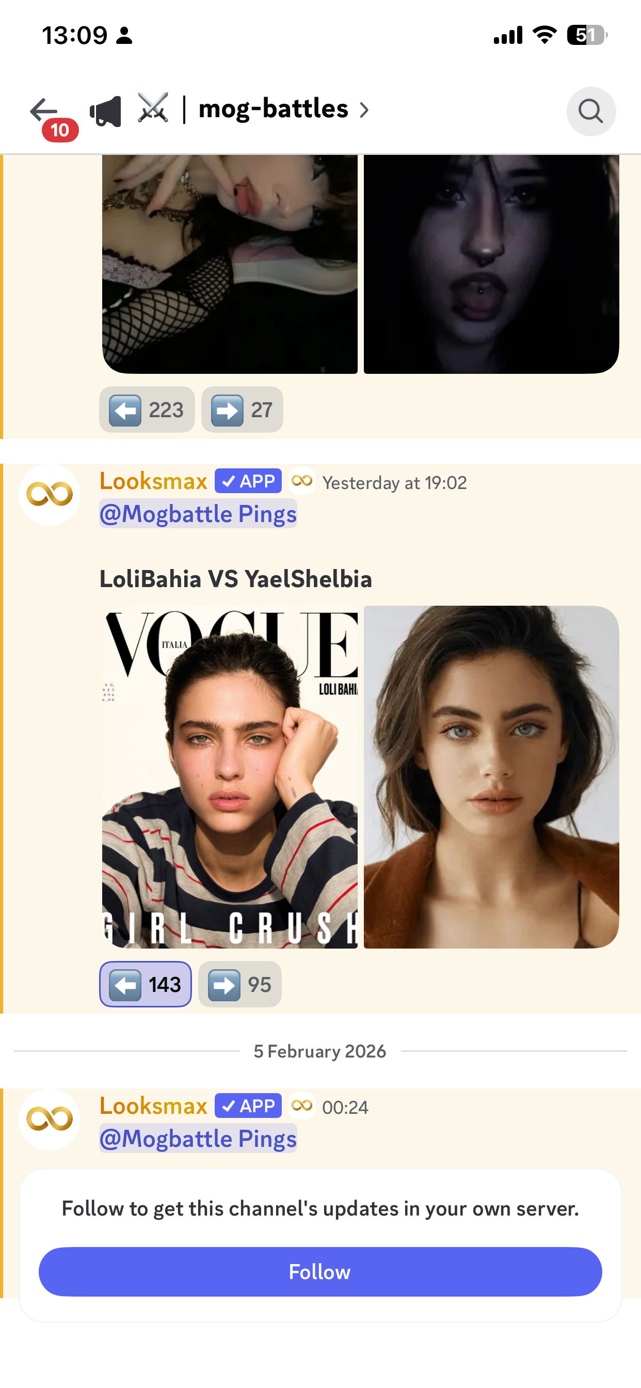This screenshot has height=1388, width=641.
Task: Open Looksmax avatar on 19:02 message
Action: pyautogui.click(x=50, y=495)
